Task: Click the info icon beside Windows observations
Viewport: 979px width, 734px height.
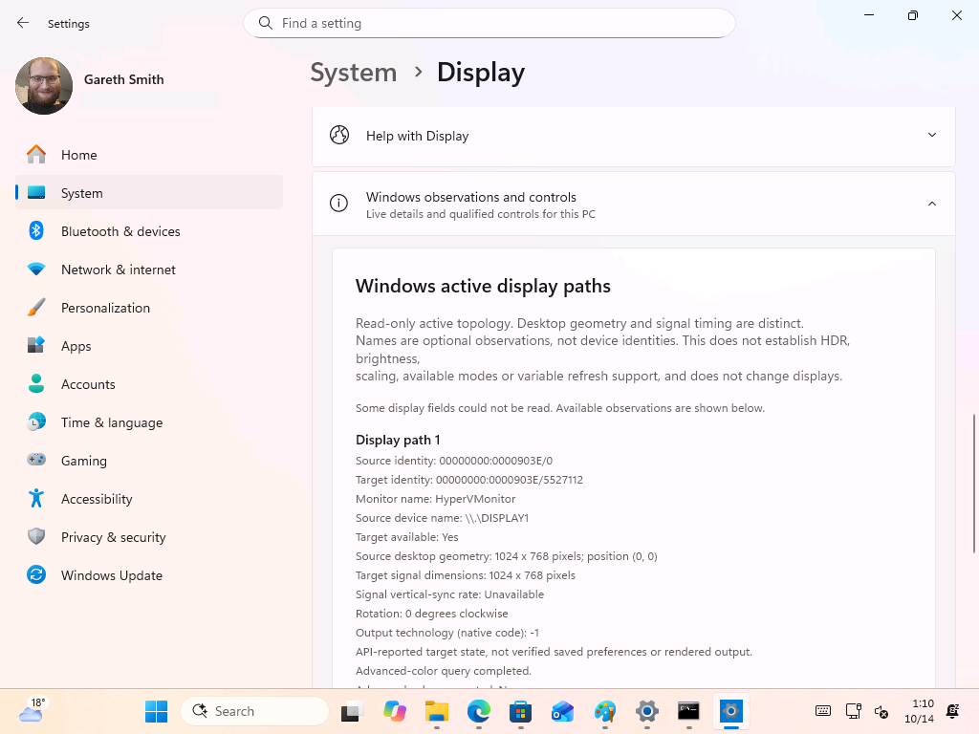Action: click(339, 203)
